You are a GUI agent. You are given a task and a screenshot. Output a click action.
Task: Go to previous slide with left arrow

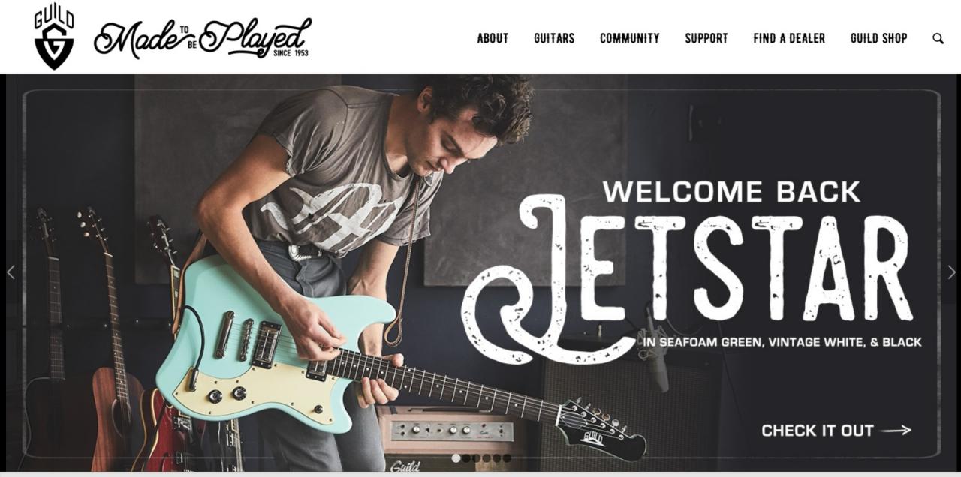point(11,272)
